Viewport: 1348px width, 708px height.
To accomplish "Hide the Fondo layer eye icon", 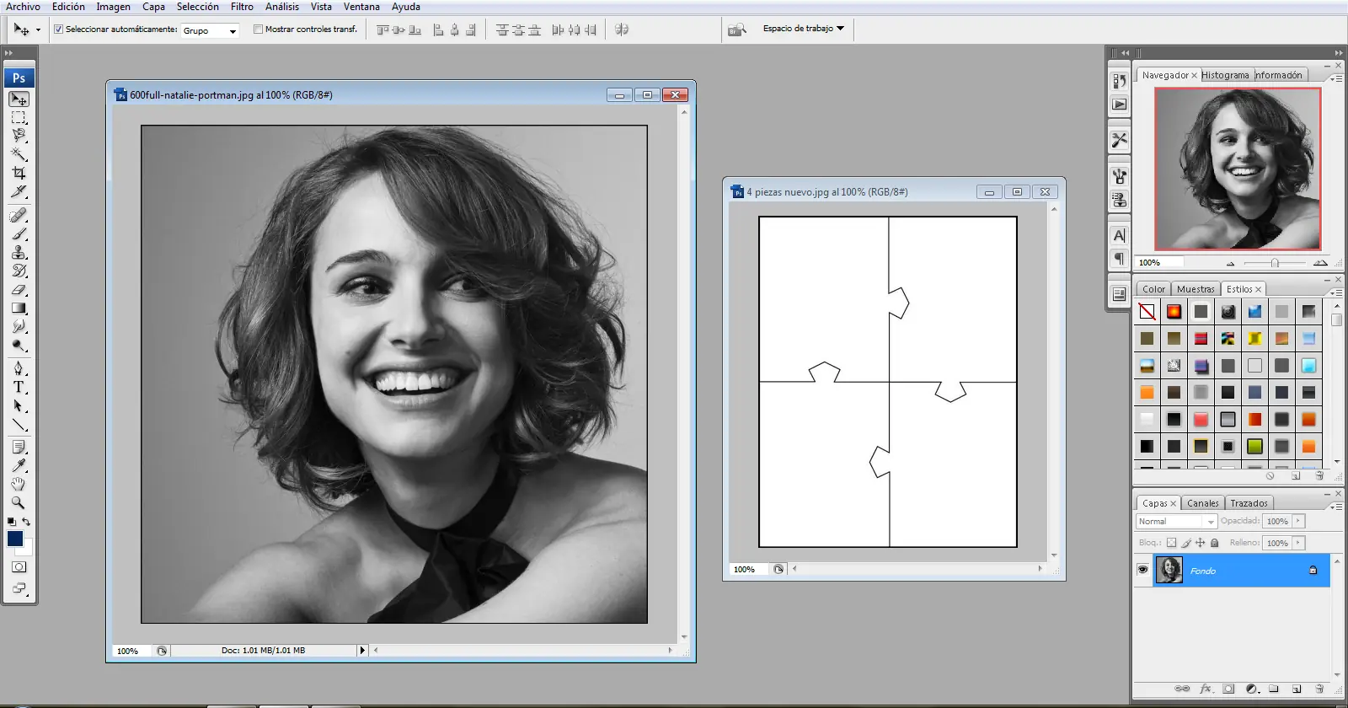I will click(x=1142, y=570).
